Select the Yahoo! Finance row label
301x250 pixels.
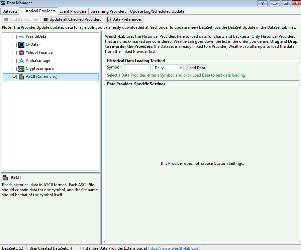point(39,52)
